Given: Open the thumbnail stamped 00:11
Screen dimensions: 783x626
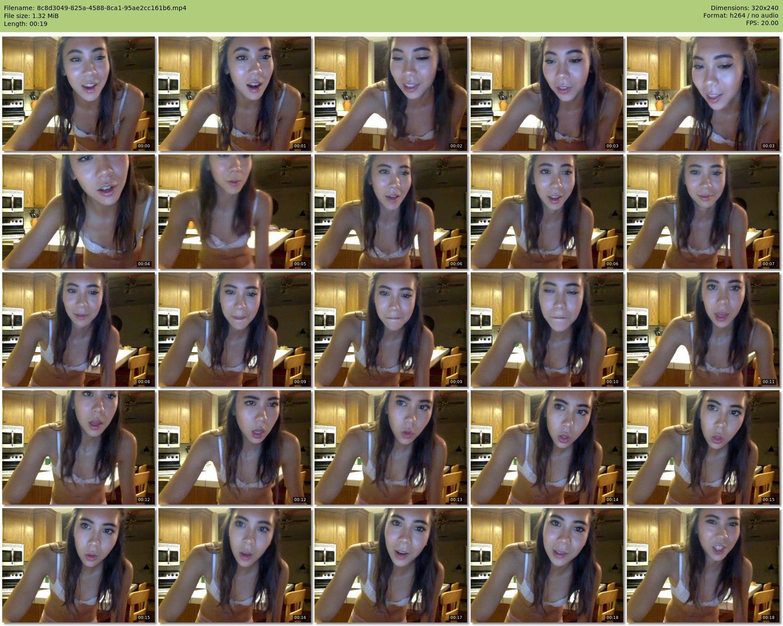Looking at the screenshot, I should [703, 329].
